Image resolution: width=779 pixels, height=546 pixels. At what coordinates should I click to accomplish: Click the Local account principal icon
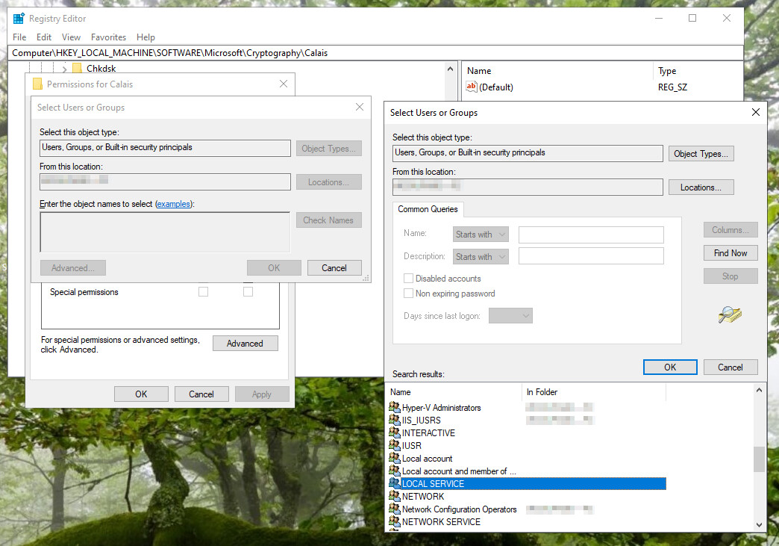tap(395, 458)
